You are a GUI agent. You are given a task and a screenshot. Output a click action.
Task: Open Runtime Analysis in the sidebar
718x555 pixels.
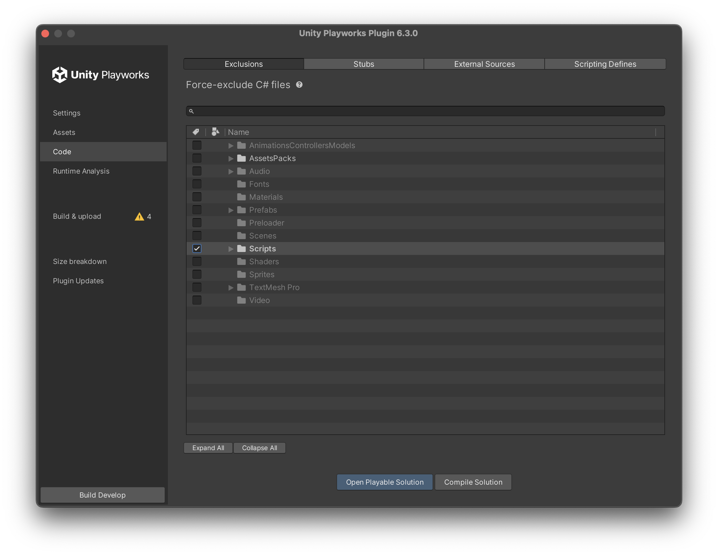103,171
